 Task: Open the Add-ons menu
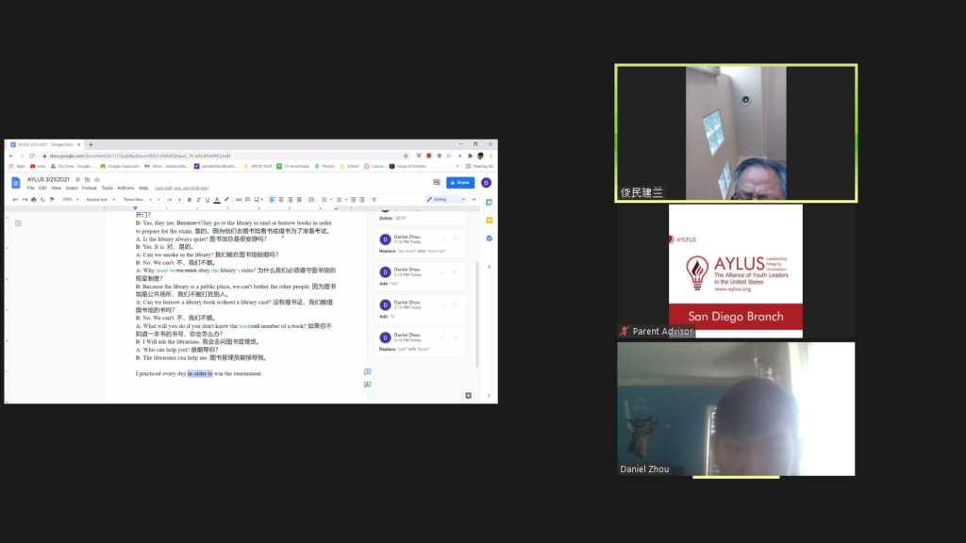pos(125,188)
